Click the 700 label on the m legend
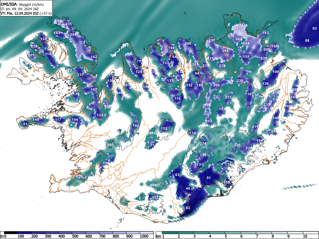This screenshot has height=239, width=319. point(102,236)
